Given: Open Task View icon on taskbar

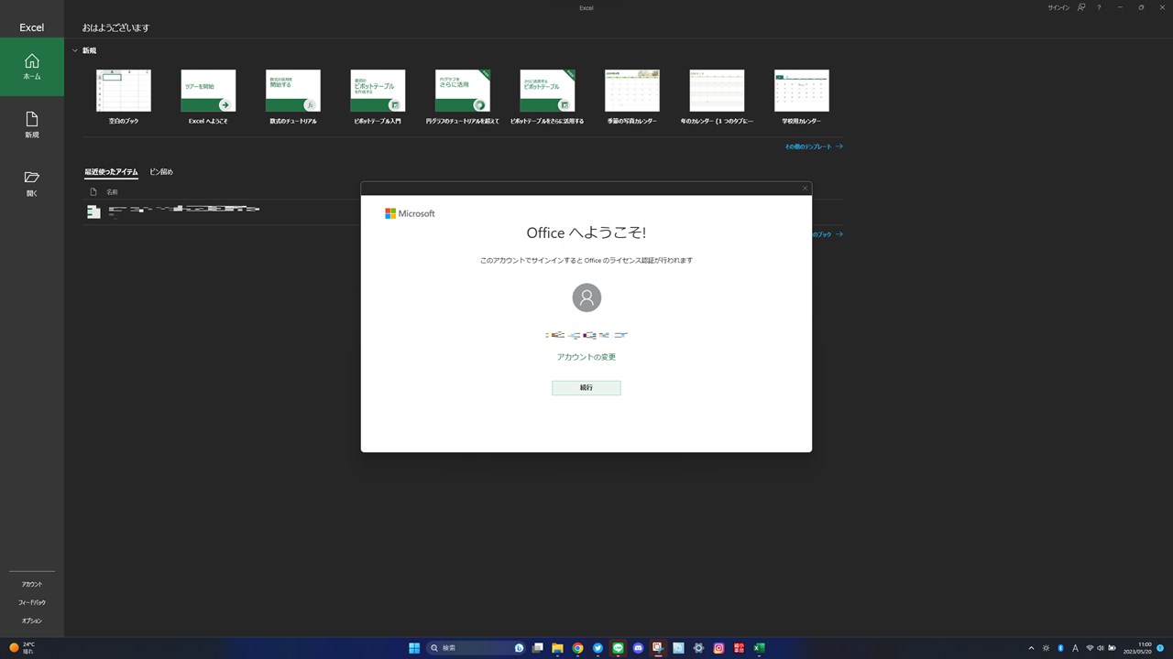Looking at the screenshot, I should [x=537, y=648].
